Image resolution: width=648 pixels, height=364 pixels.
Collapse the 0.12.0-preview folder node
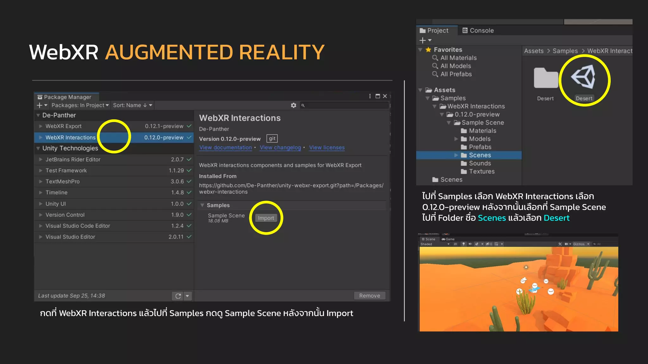[442, 114]
